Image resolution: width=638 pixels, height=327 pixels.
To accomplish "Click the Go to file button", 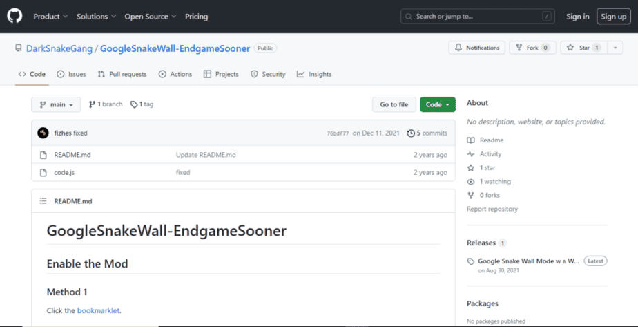I will pyautogui.click(x=394, y=104).
